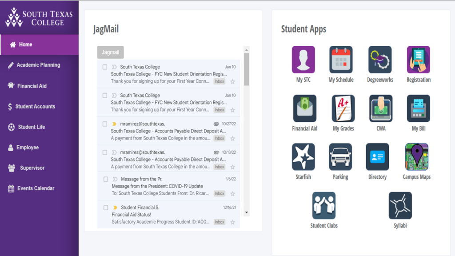The height and width of the screenshot is (256, 455).
Task: Open the Degreeworks app icon
Action: pos(380,60)
